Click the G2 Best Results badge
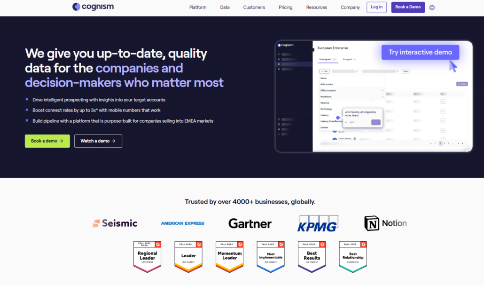The height and width of the screenshot is (285, 484). pyautogui.click(x=312, y=257)
